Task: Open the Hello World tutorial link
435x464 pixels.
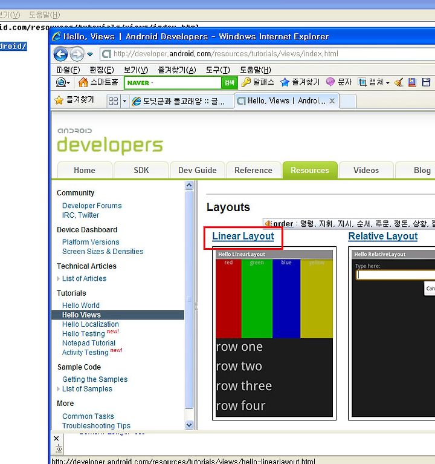Action: click(x=81, y=306)
